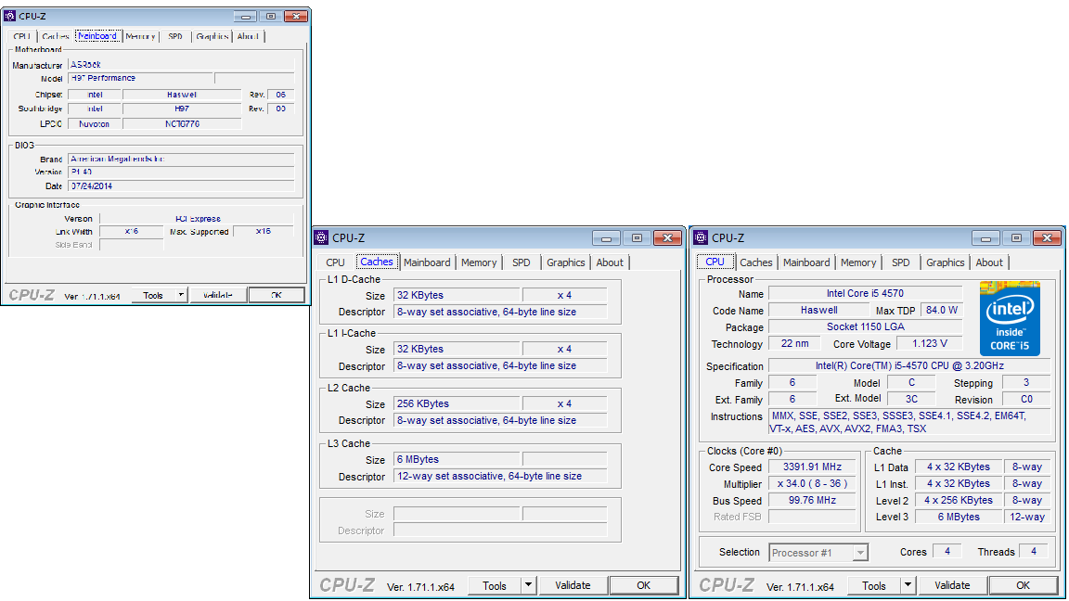The image size is (1069, 601).
Task: Click the Bus Speed 99.76 MHz value
Action: click(812, 500)
